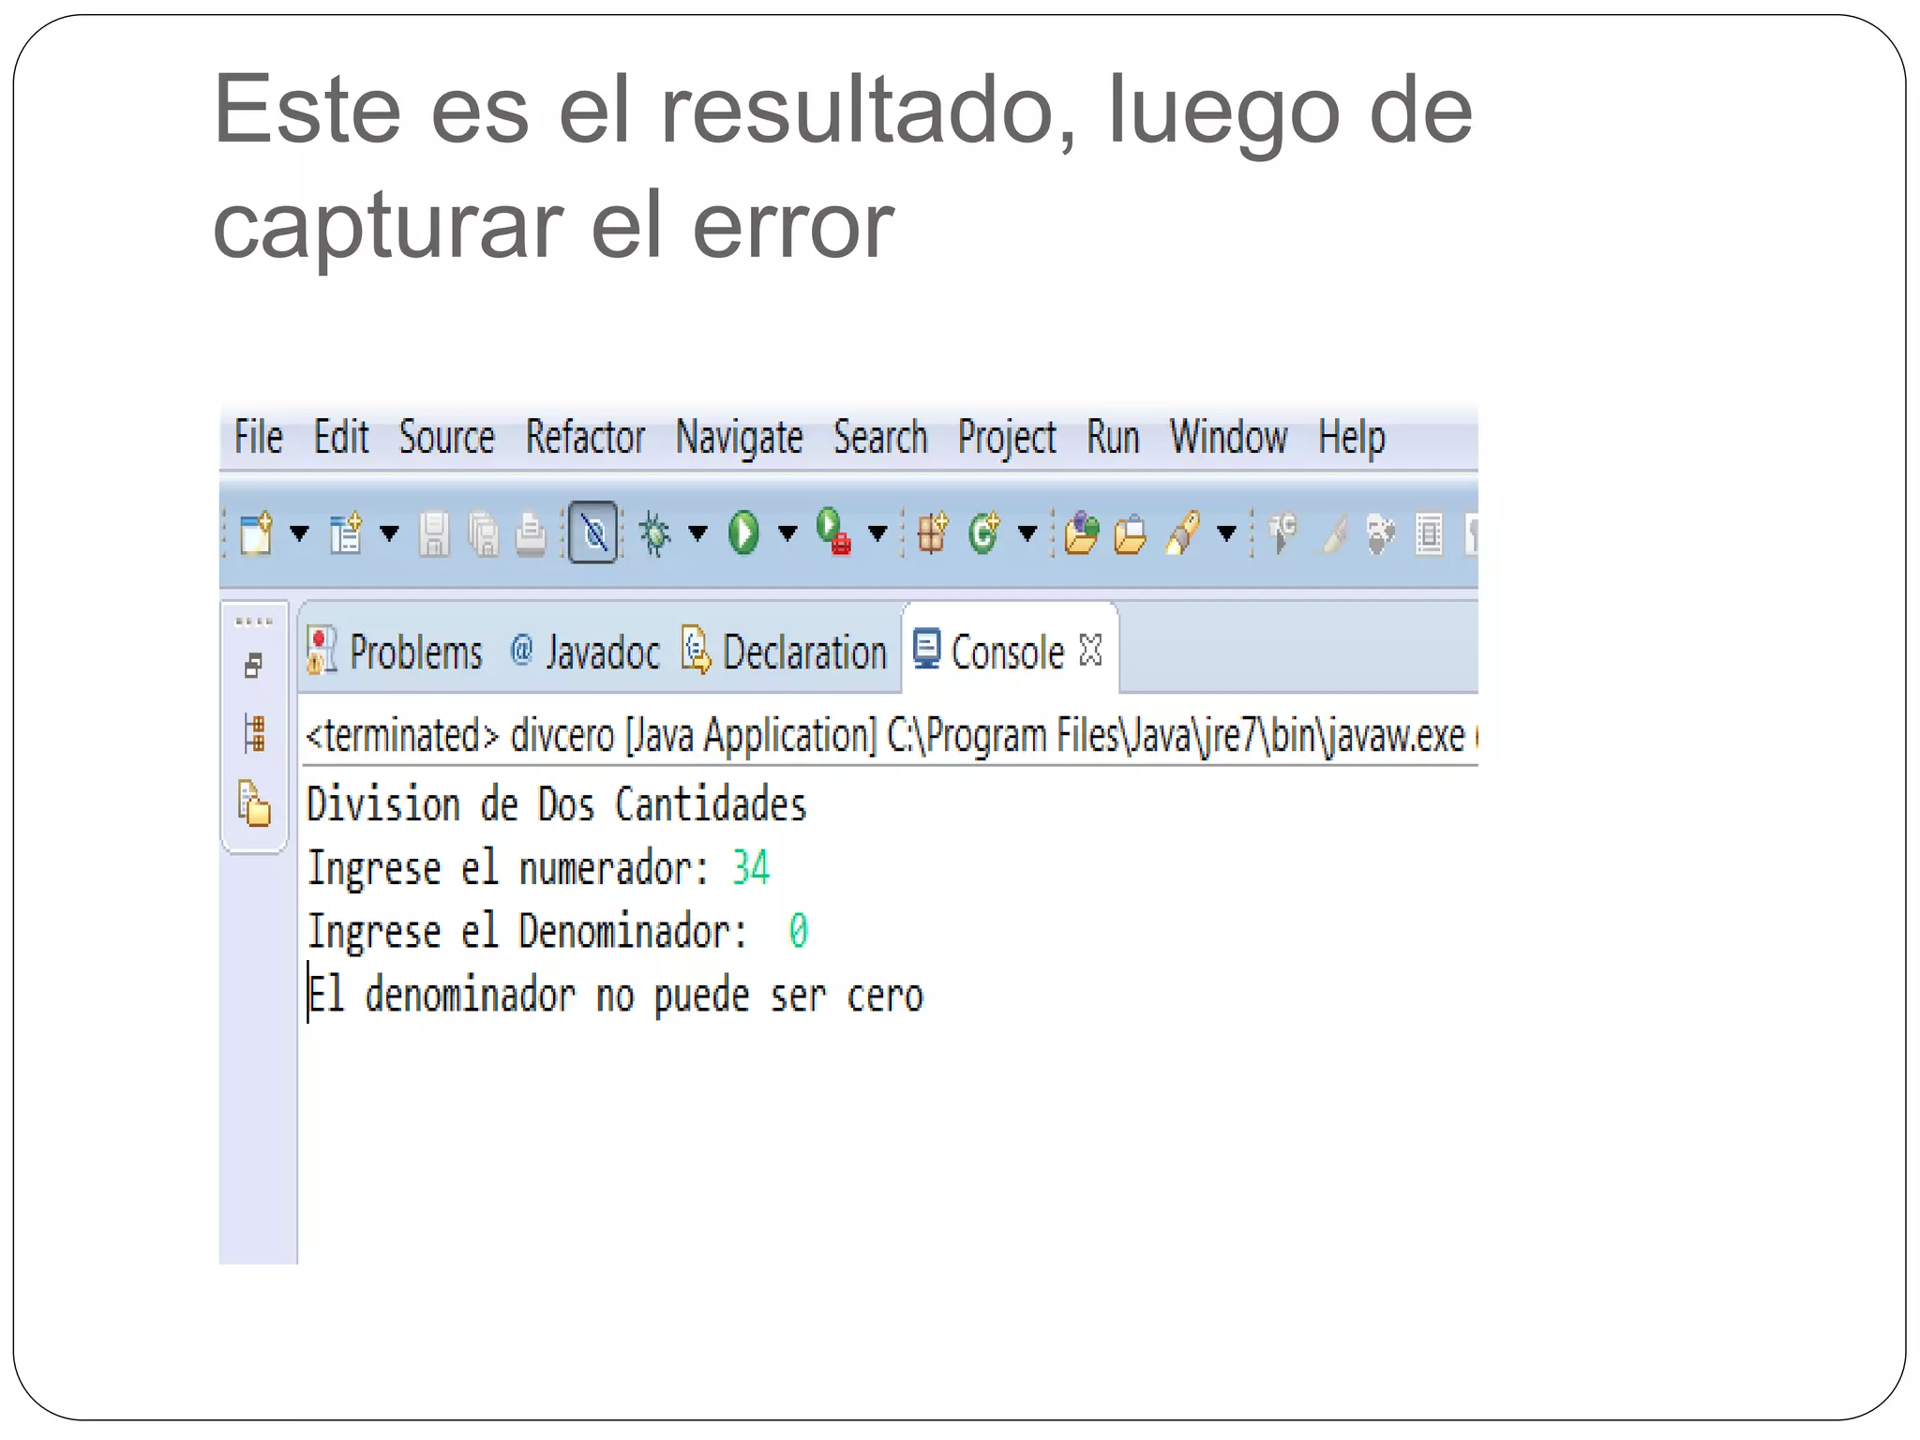Image resolution: width=1920 pixels, height=1440 pixels.
Task: Switch to the Problems tab
Action: pyautogui.click(x=395, y=652)
